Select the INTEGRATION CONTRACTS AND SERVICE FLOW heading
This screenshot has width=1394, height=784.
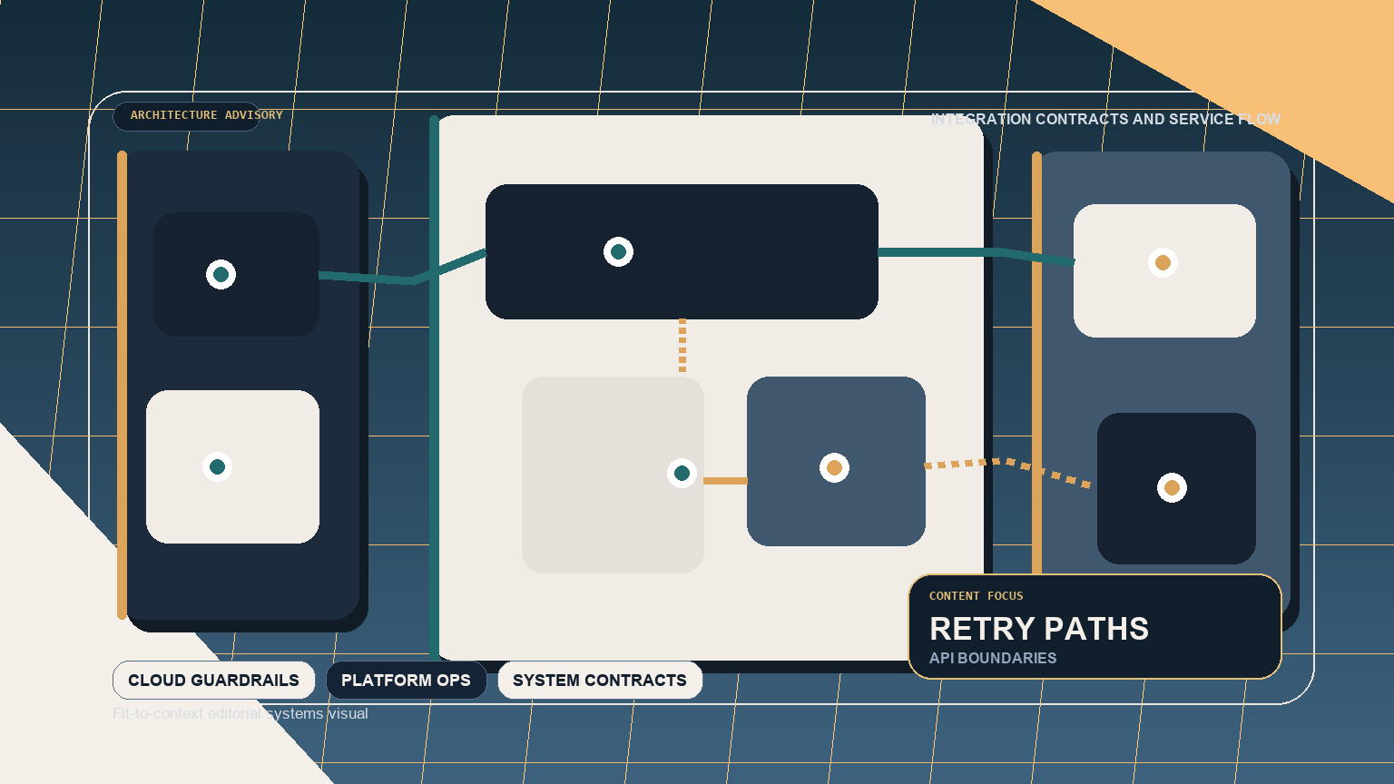click(x=1108, y=119)
